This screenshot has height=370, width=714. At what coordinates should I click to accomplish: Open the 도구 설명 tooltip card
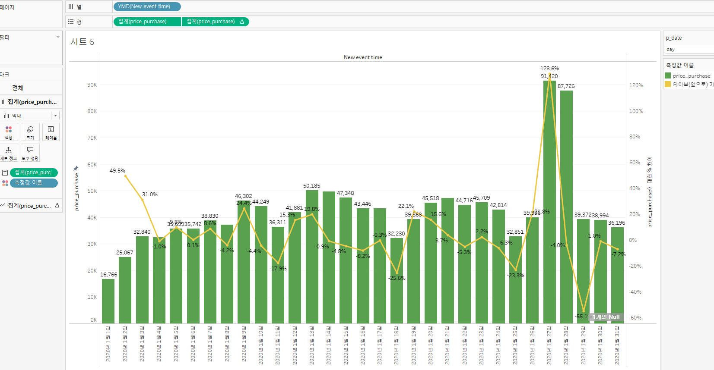coord(30,153)
